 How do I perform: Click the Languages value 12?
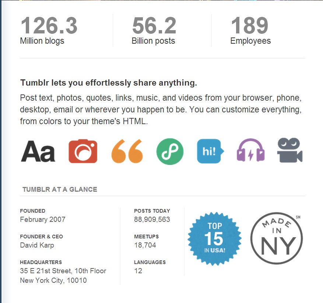tap(138, 271)
